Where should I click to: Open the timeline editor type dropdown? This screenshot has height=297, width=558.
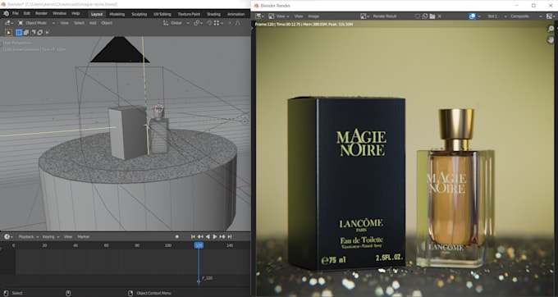8,236
